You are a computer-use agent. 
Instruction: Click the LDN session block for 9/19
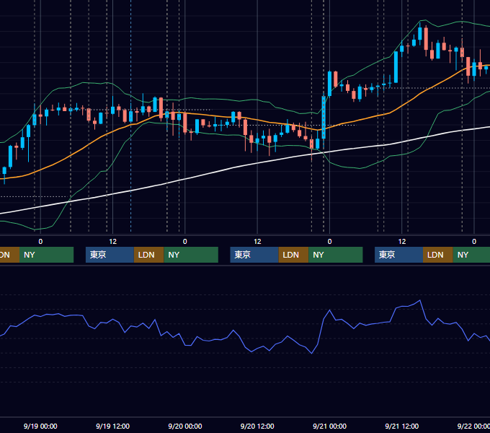click(148, 255)
